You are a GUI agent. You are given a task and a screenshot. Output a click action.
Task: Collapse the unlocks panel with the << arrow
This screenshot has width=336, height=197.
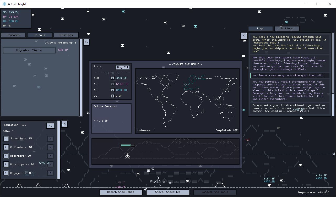click(86, 42)
